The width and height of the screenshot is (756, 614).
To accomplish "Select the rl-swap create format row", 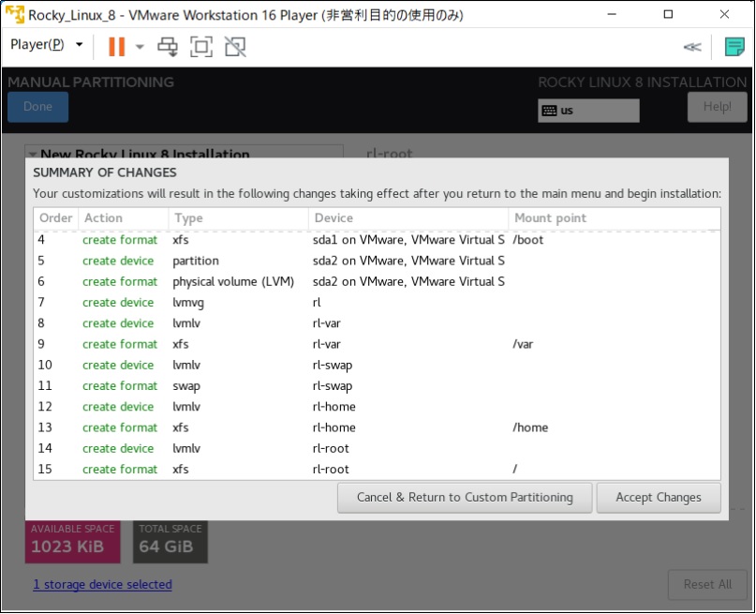I will (x=281, y=385).
